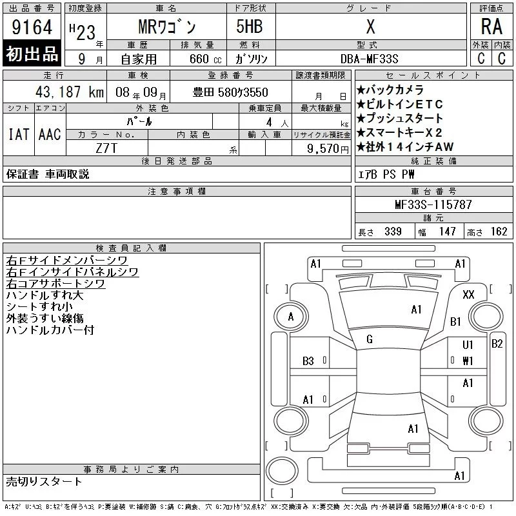The height and width of the screenshot is (516, 516).
Task: Select the ★プッシュスタート sales point
Action: tap(400, 118)
